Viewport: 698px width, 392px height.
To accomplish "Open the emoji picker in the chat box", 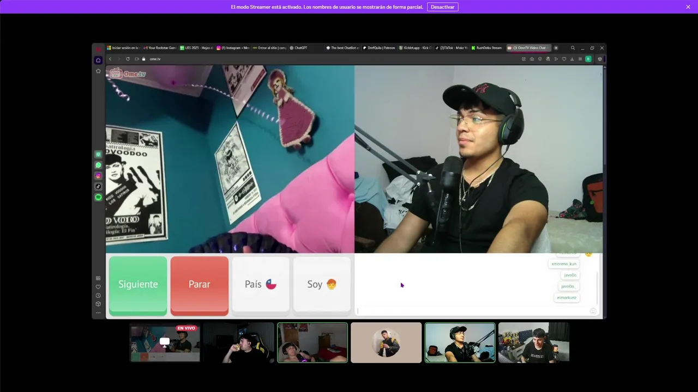I will [x=593, y=311].
